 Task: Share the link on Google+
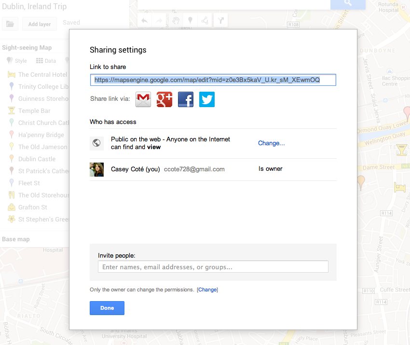tap(164, 99)
